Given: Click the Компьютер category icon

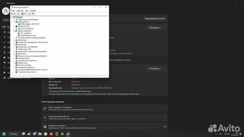Looking at the screenshot, I should 17,45.
